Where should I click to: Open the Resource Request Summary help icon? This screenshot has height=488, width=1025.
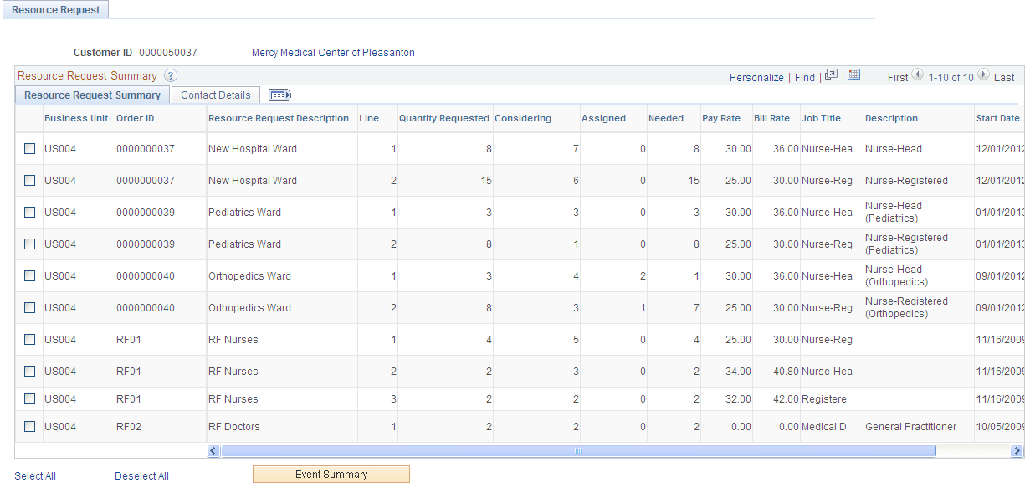point(171,76)
